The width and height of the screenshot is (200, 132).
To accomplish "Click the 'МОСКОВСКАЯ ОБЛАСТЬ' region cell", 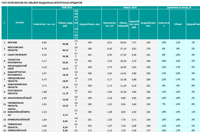I will click(20, 49).
